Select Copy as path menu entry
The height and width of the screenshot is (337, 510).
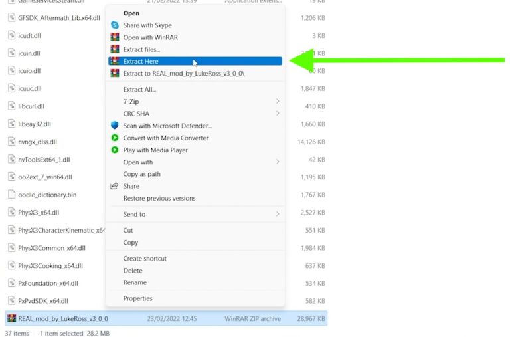(x=141, y=174)
